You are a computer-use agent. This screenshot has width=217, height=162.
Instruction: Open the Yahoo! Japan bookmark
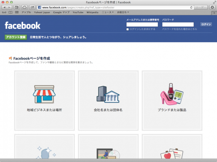click(x=42, y=12)
